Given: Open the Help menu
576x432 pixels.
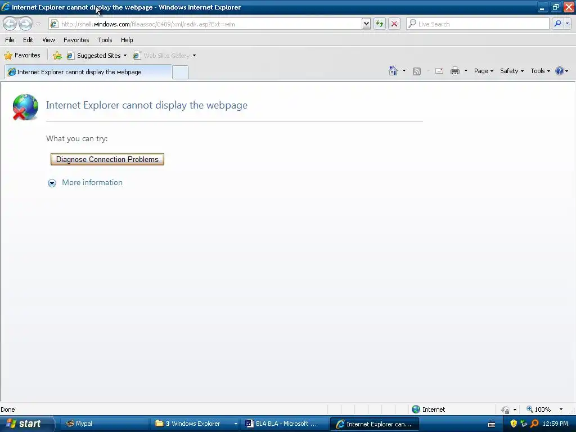Looking at the screenshot, I should [127, 40].
